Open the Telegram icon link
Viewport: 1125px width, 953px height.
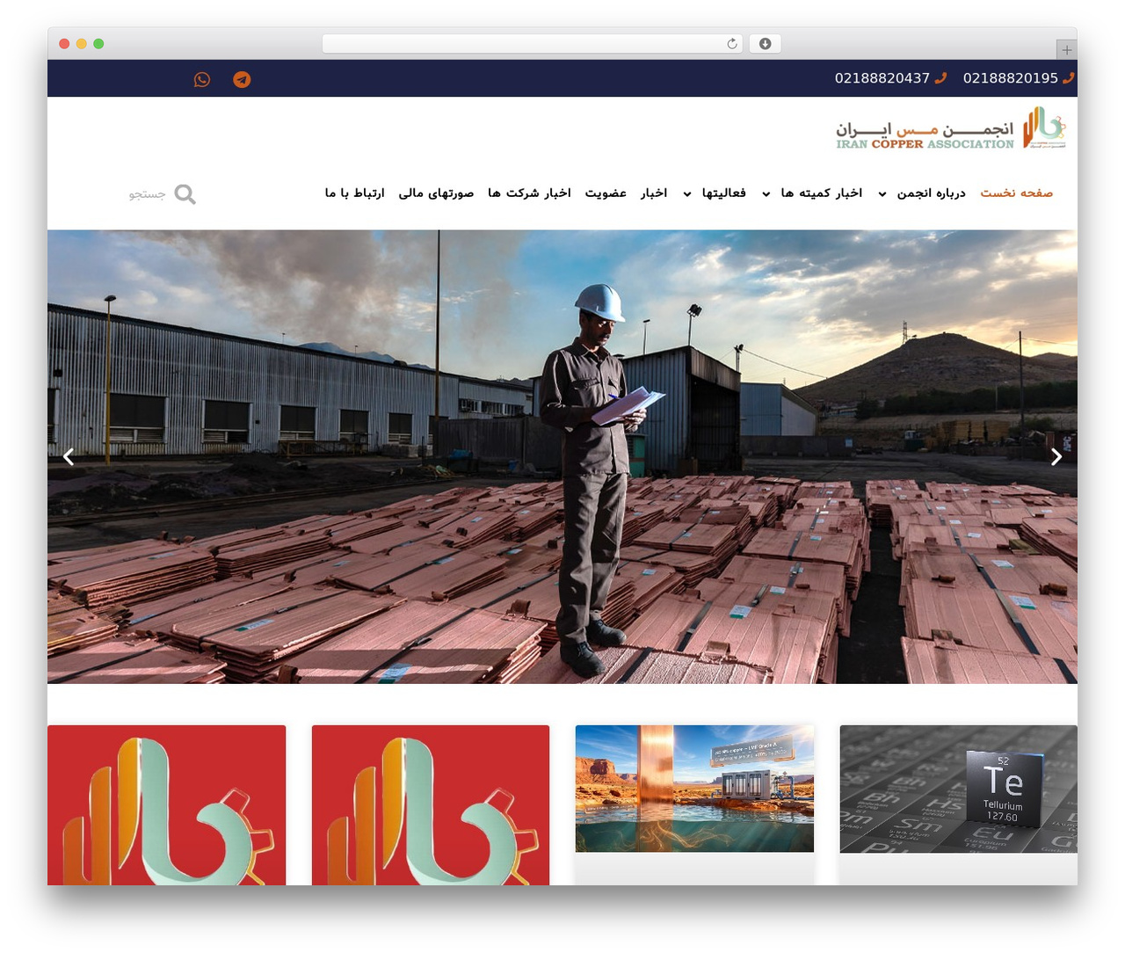click(x=242, y=79)
